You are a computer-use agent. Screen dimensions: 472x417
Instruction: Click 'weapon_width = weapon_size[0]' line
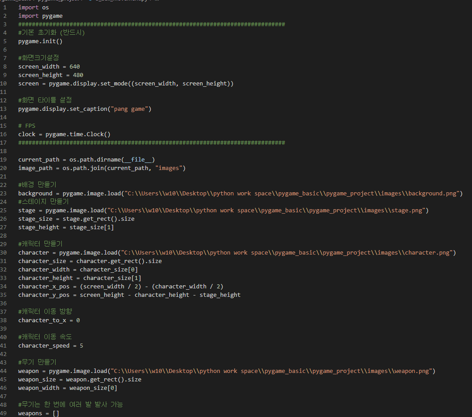(x=68, y=388)
